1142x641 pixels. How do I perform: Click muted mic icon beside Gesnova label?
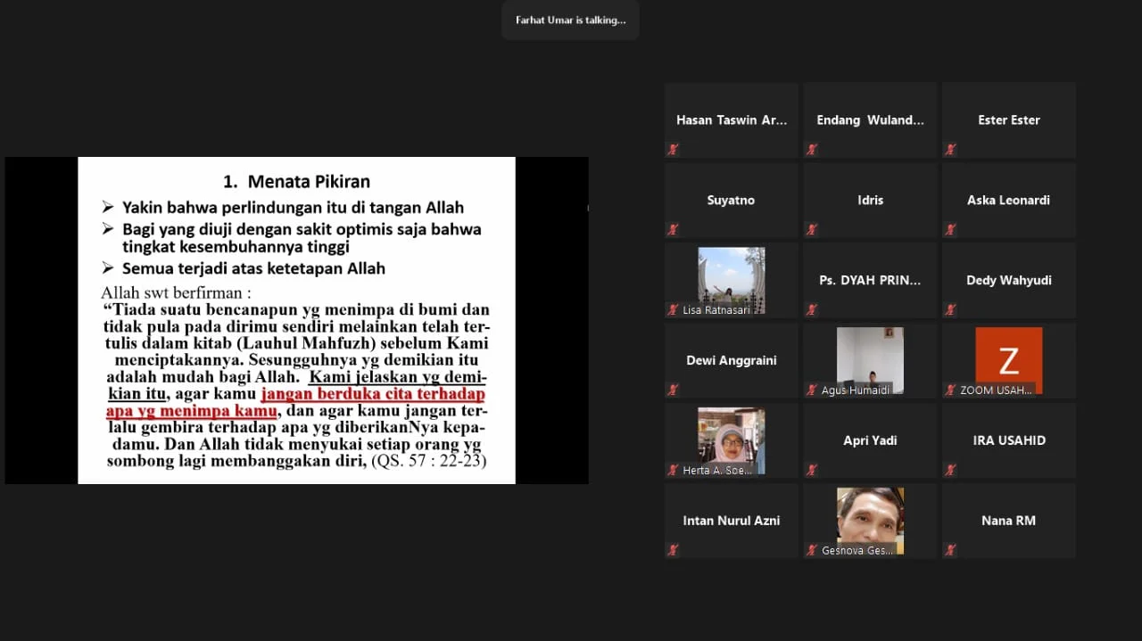(x=812, y=551)
